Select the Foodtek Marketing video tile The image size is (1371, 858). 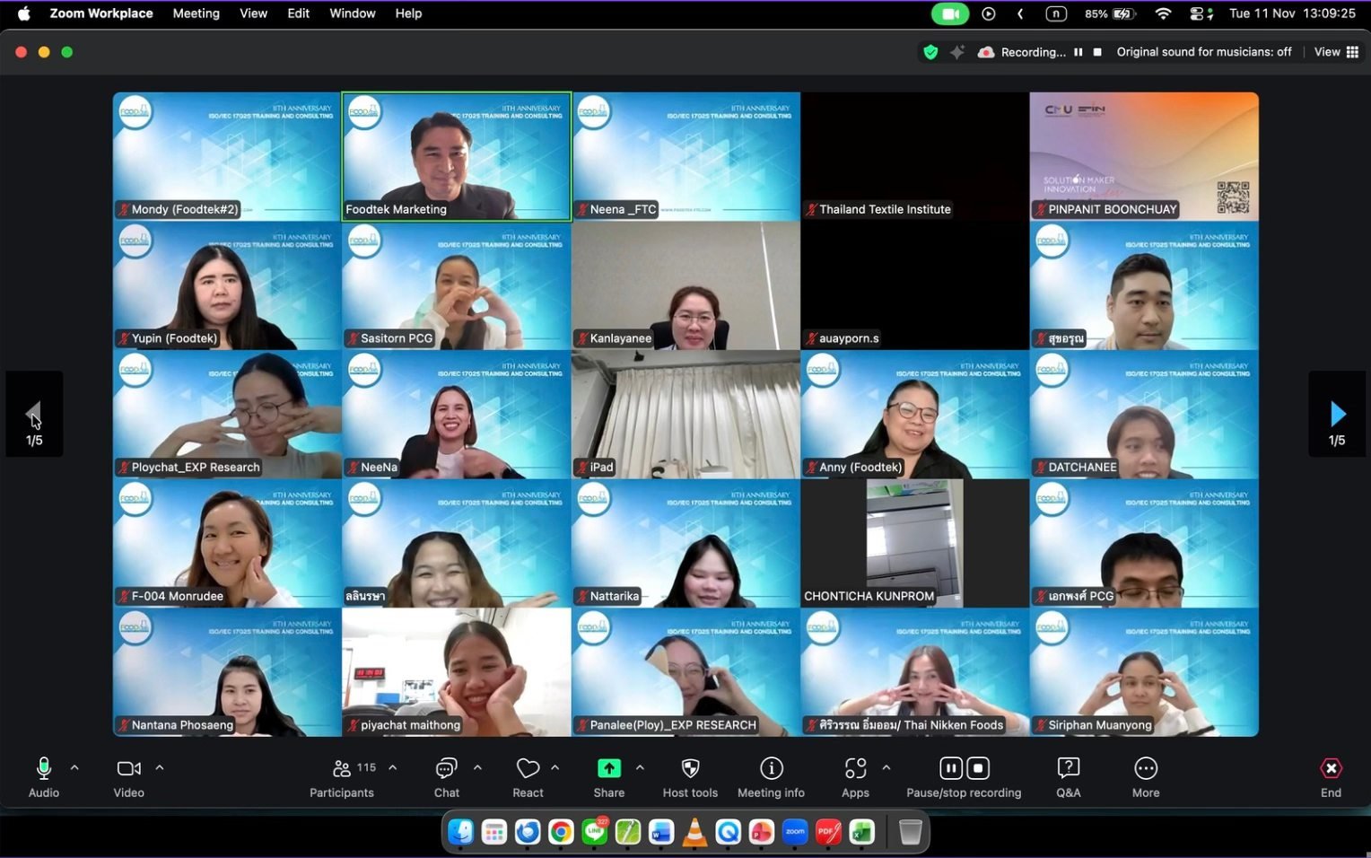456,156
